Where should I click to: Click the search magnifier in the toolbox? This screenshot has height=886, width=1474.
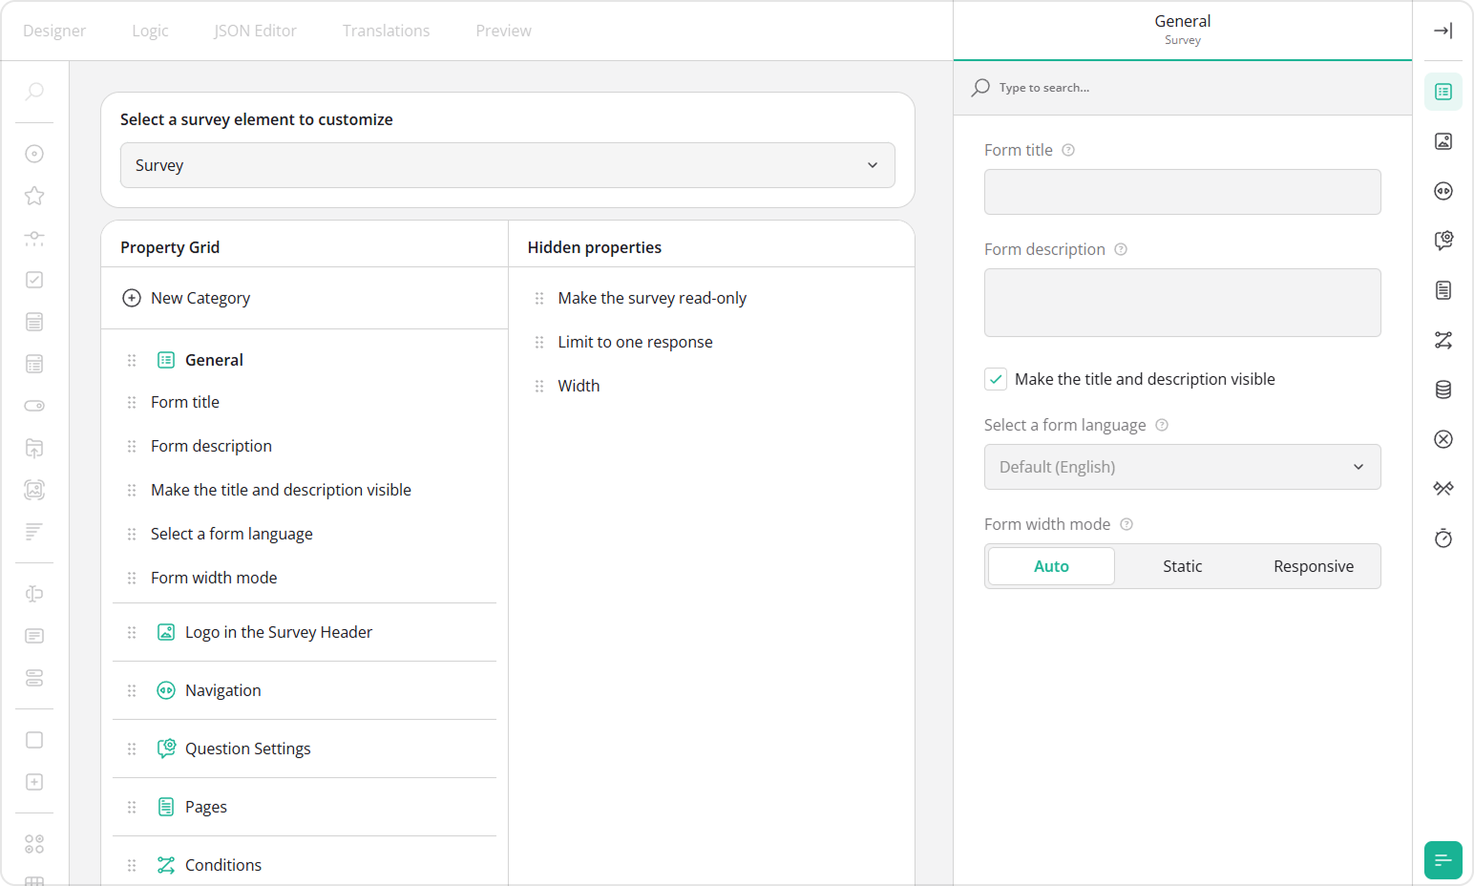34,92
